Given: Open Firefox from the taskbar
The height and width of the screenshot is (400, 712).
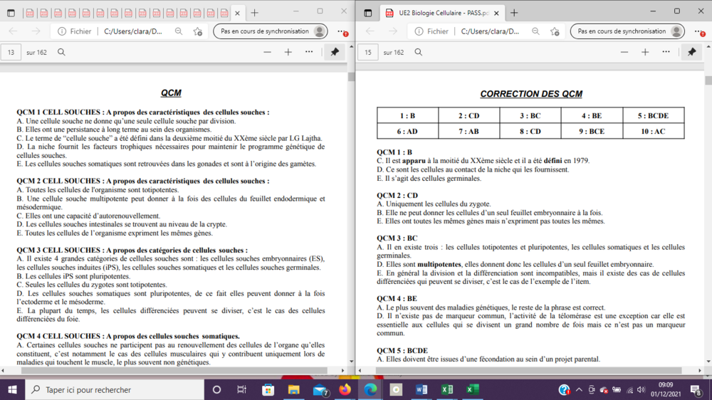Looking at the screenshot, I should tap(345, 389).
